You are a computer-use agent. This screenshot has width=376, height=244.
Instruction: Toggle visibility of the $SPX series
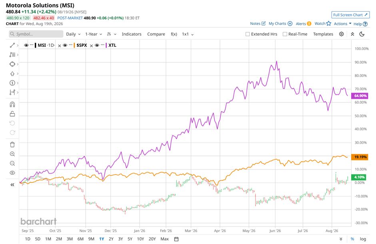click(x=65, y=45)
